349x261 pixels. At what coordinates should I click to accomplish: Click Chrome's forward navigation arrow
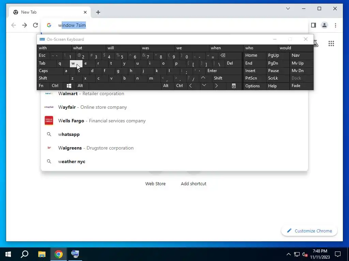25,25
